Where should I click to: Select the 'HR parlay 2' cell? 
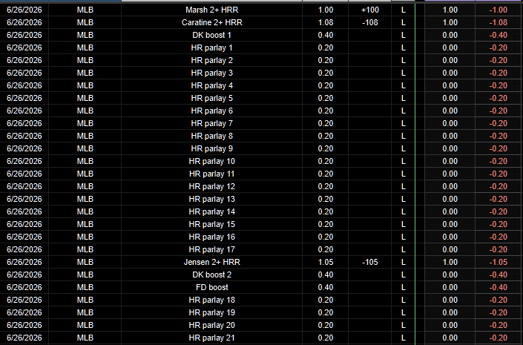(212, 60)
